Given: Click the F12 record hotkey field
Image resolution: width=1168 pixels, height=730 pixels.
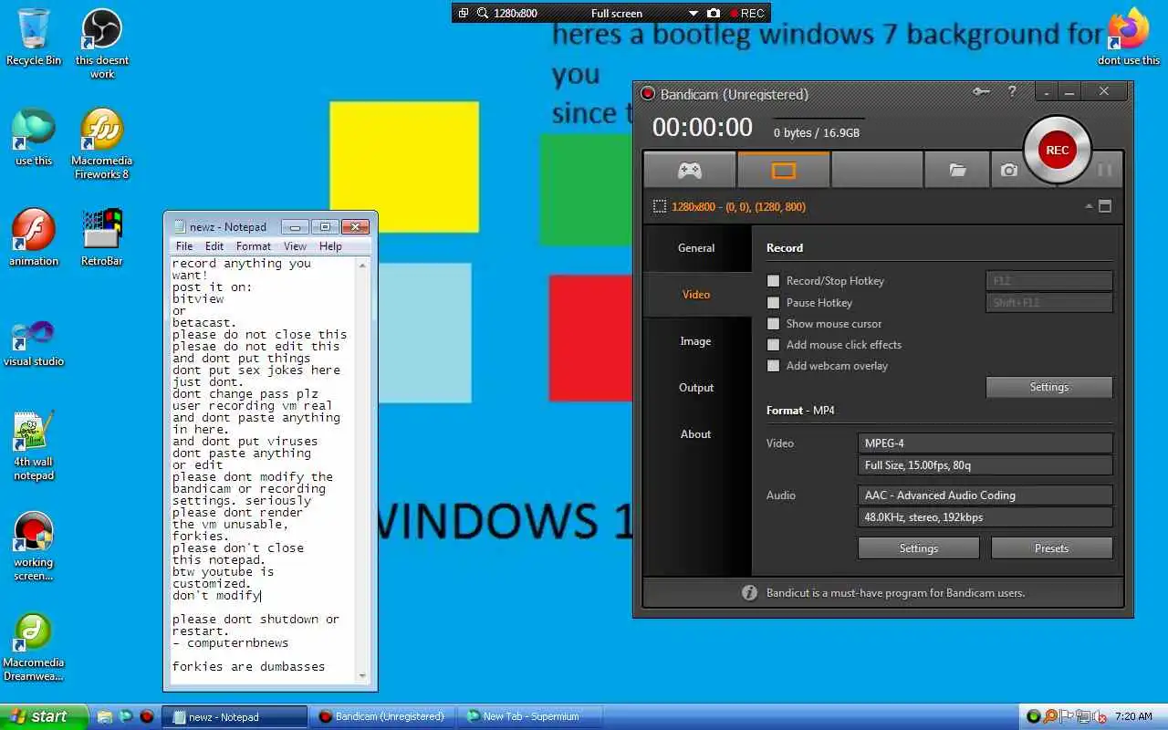Looking at the screenshot, I should tap(1049, 281).
